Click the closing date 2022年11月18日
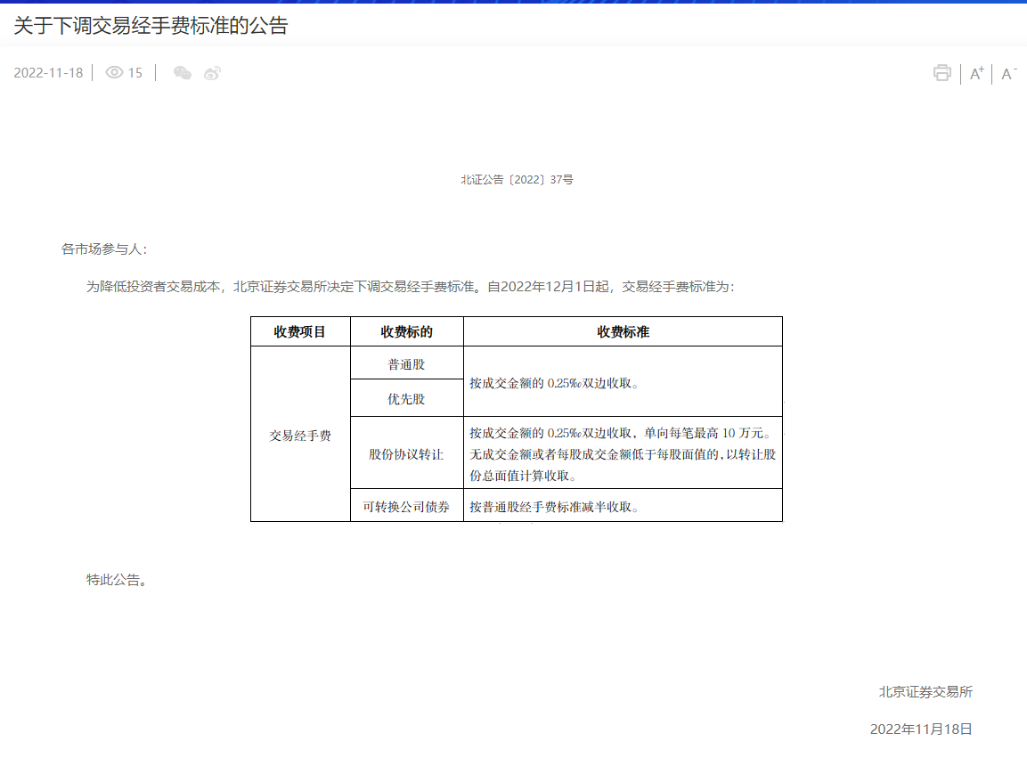1027x758 pixels. [921, 729]
